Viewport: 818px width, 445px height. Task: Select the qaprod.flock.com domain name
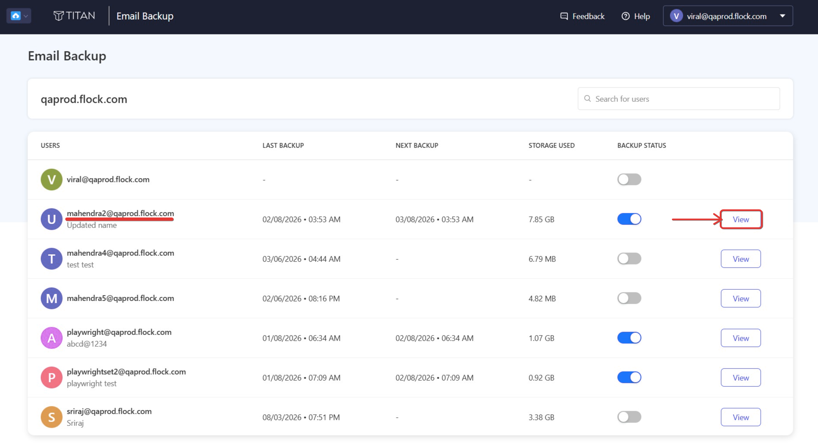tap(84, 99)
